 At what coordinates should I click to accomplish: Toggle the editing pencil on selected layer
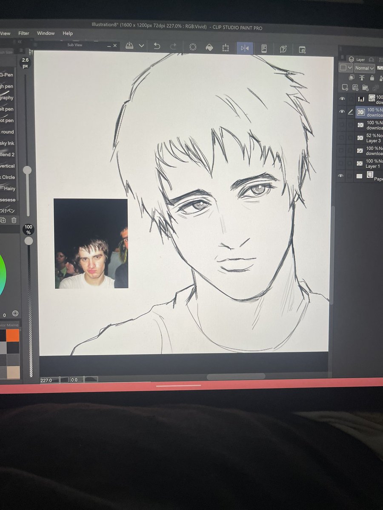pyautogui.click(x=351, y=112)
